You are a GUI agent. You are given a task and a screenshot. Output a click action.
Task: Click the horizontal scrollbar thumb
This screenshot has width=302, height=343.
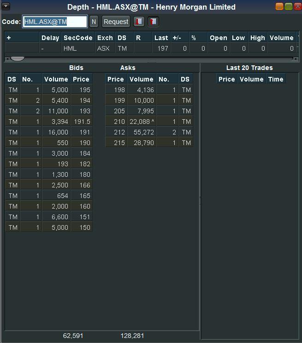(18, 58)
